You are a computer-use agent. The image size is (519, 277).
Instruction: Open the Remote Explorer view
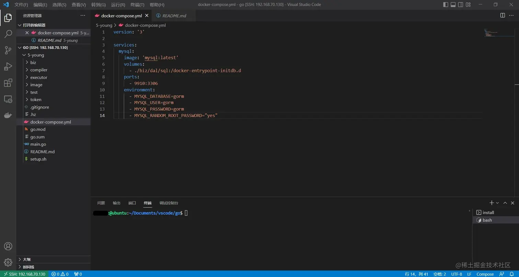[8, 99]
